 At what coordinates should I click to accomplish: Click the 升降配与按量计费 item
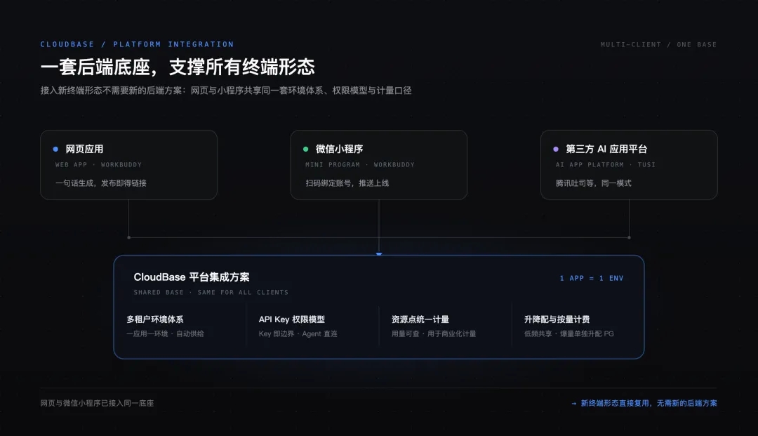tap(557, 319)
